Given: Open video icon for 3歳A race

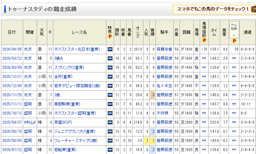Looking at the screenshot, I should [x=110, y=58].
